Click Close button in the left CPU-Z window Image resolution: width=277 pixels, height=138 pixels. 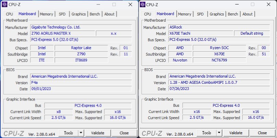[x=124, y=133]
